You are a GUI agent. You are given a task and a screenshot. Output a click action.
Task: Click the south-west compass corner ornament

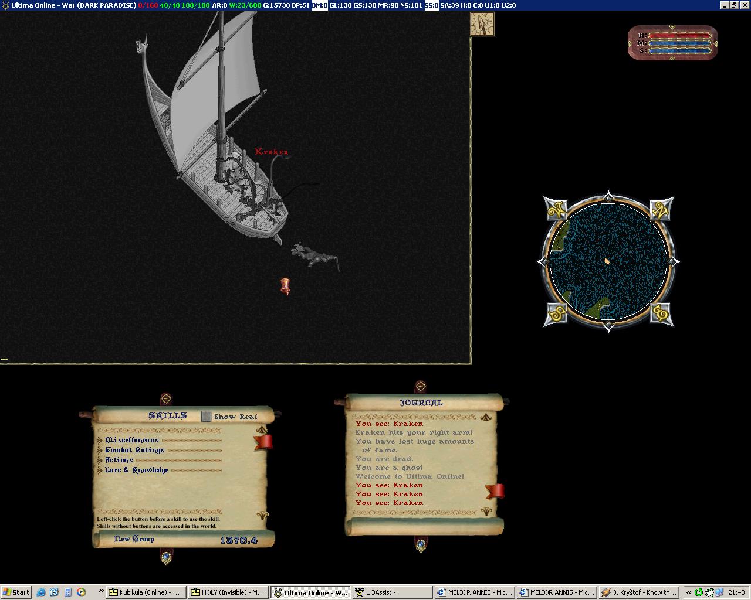click(x=556, y=314)
